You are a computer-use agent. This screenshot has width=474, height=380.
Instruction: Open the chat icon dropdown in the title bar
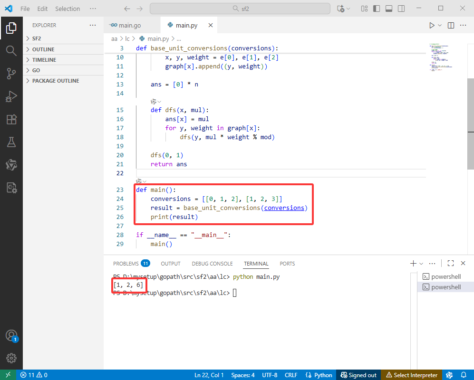(348, 9)
